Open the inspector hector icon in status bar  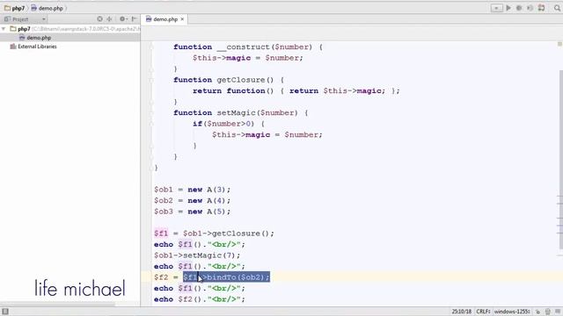[x=548, y=312]
